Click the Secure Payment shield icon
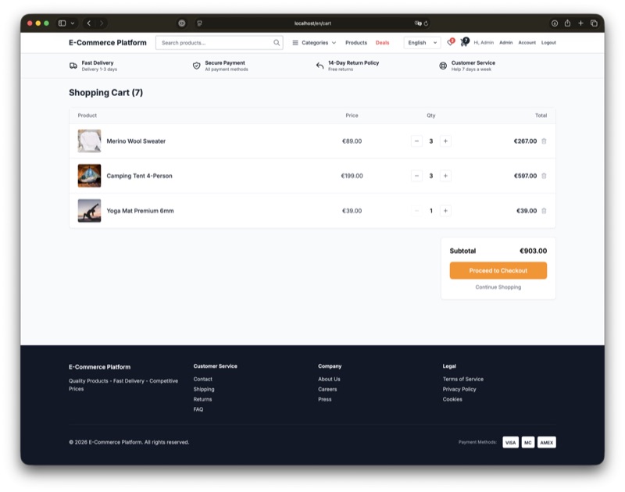Screen dimensions: 625x492 [197, 66]
